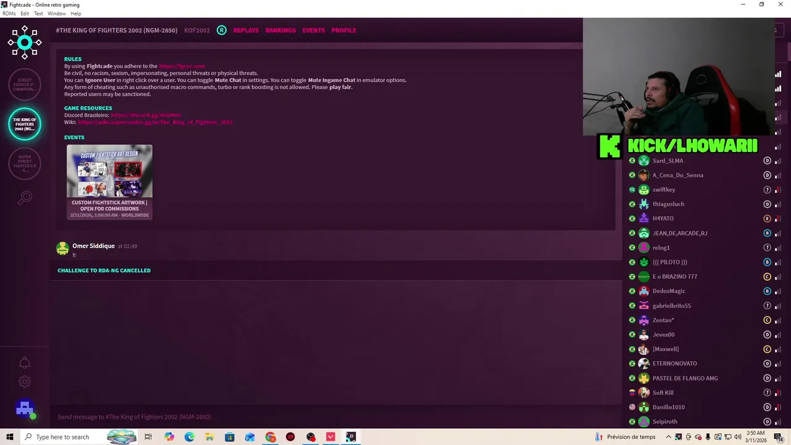Select user ((( PILOTO )))
The width and height of the screenshot is (791, 445).
pos(670,262)
